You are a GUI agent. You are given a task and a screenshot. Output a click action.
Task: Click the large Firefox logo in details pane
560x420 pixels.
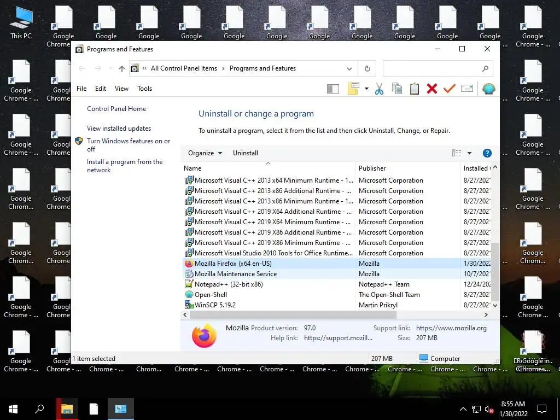(x=204, y=335)
